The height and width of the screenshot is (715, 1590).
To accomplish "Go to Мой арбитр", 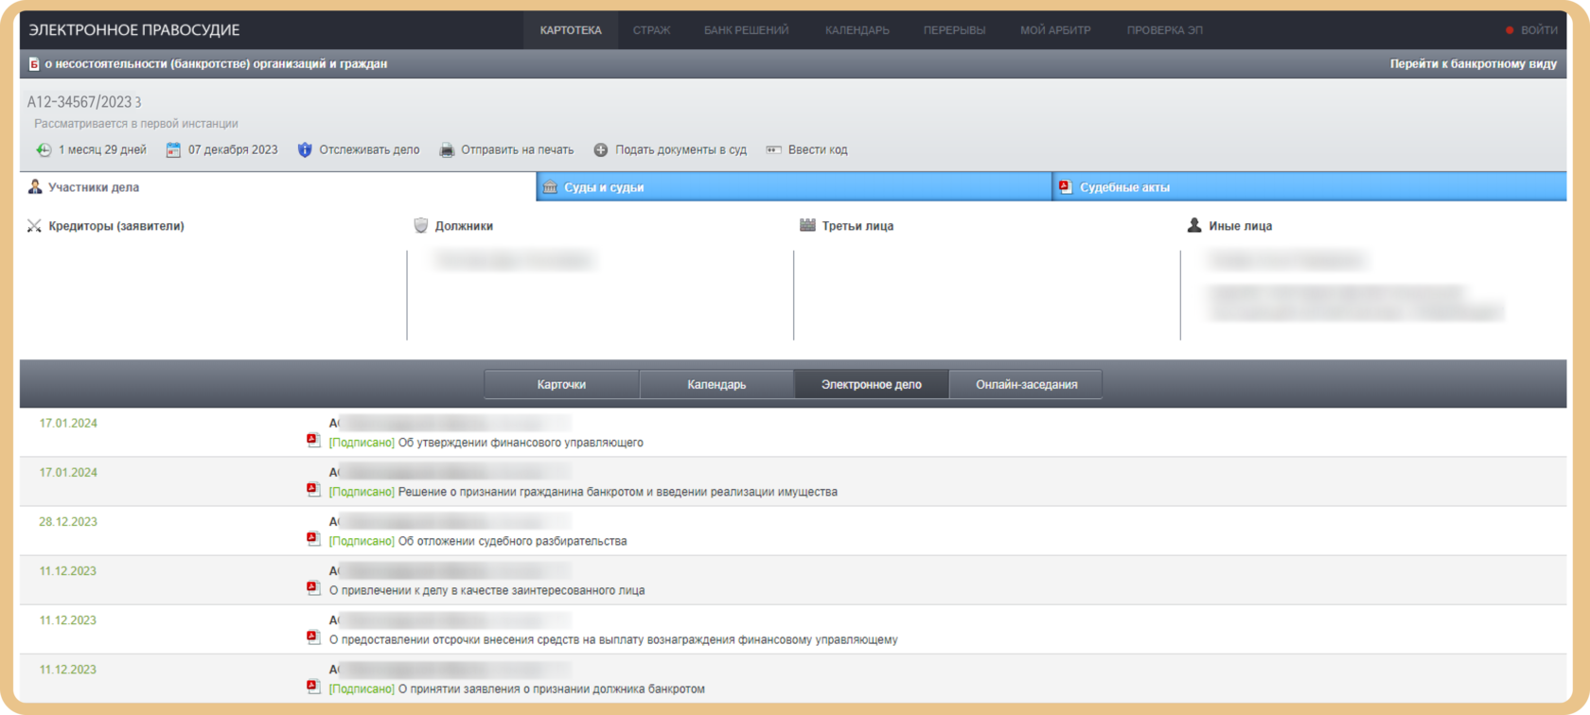I will tap(1055, 30).
